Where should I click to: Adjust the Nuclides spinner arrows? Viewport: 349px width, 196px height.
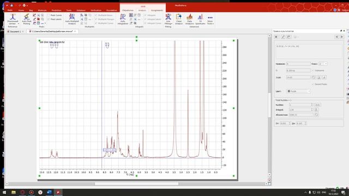point(312,105)
